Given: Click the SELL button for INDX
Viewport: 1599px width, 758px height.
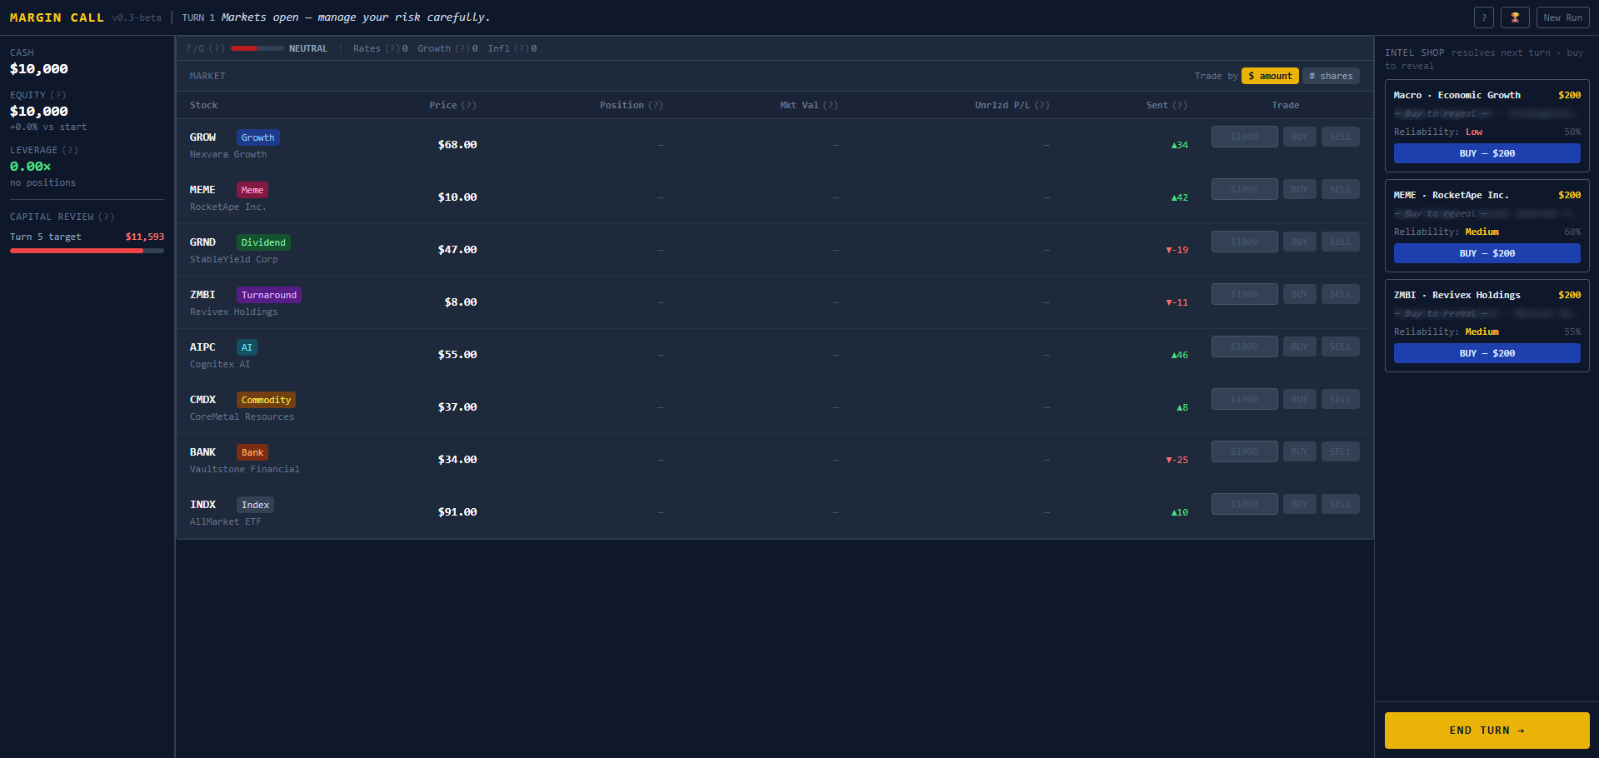Looking at the screenshot, I should click(1340, 504).
